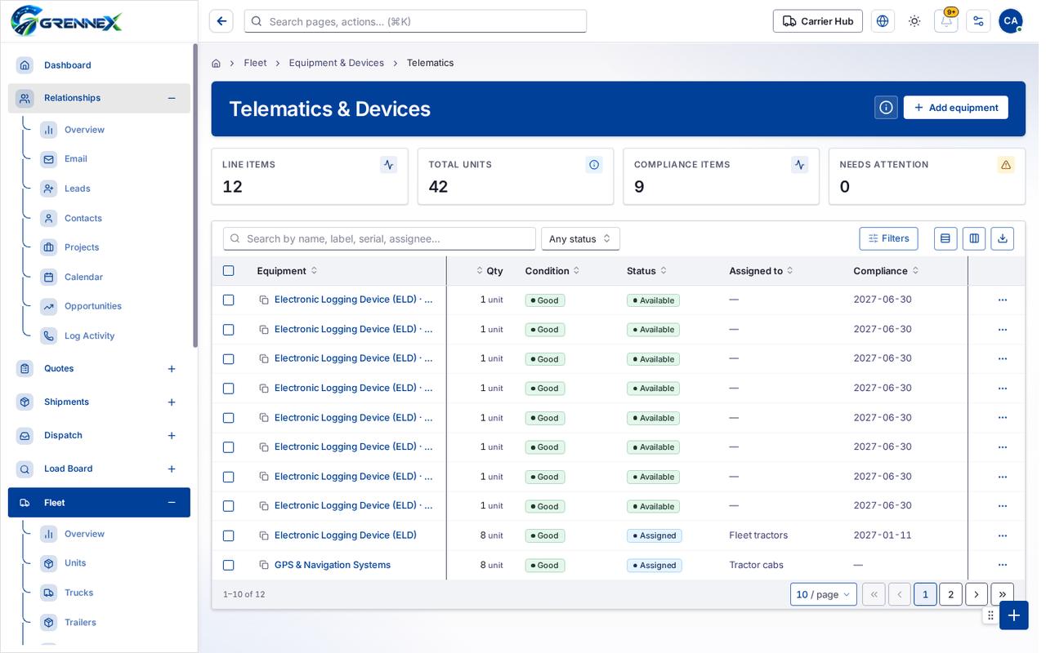
Task: Collapse the Fleet sidebar section
Action: click(x=172, y=503)
